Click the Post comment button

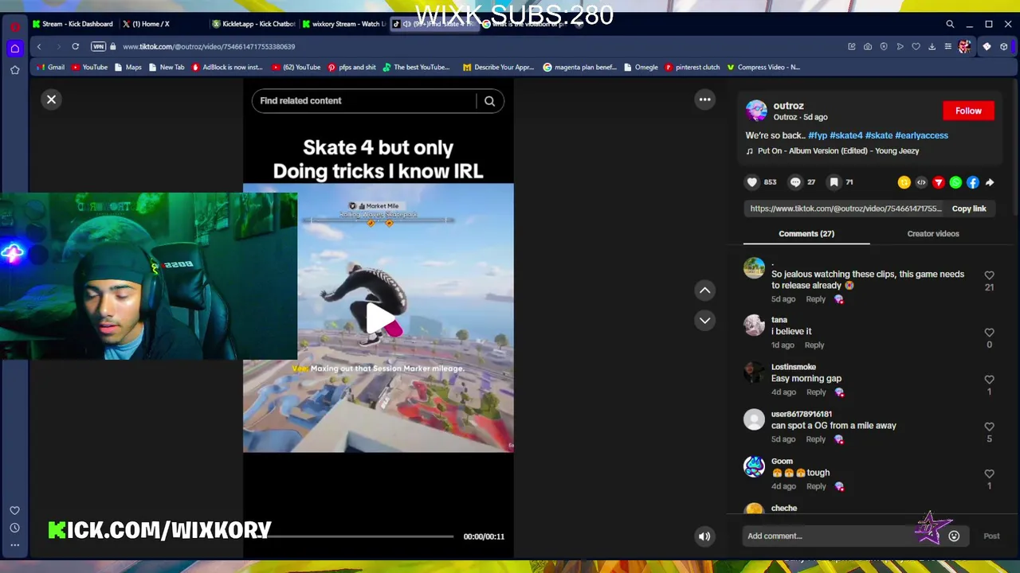coord(991,536)
